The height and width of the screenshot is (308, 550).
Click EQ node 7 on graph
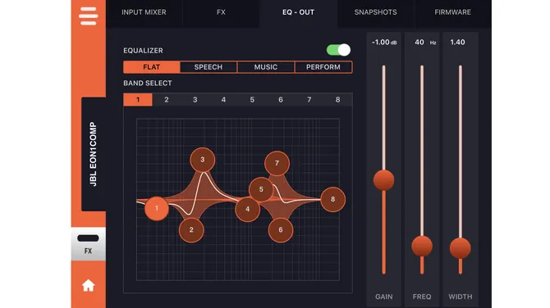277,163
